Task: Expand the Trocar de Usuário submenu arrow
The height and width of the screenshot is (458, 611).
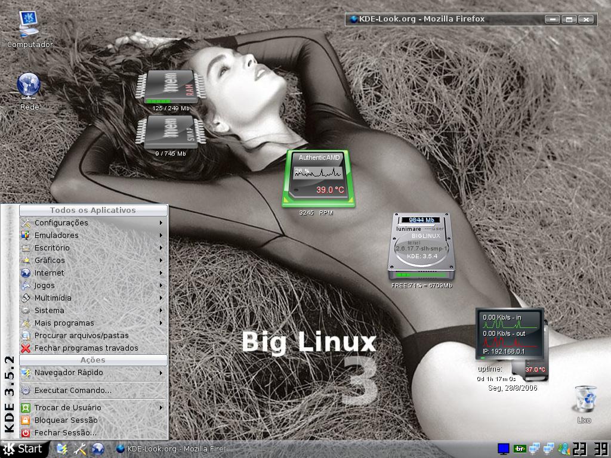Action: point(161,407)
